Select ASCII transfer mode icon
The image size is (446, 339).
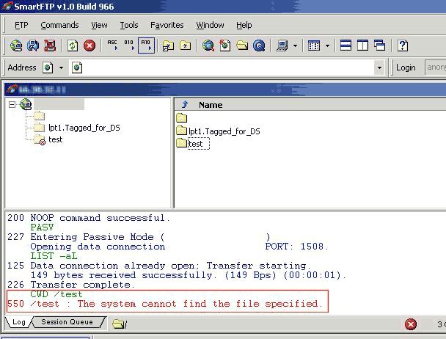112,45
